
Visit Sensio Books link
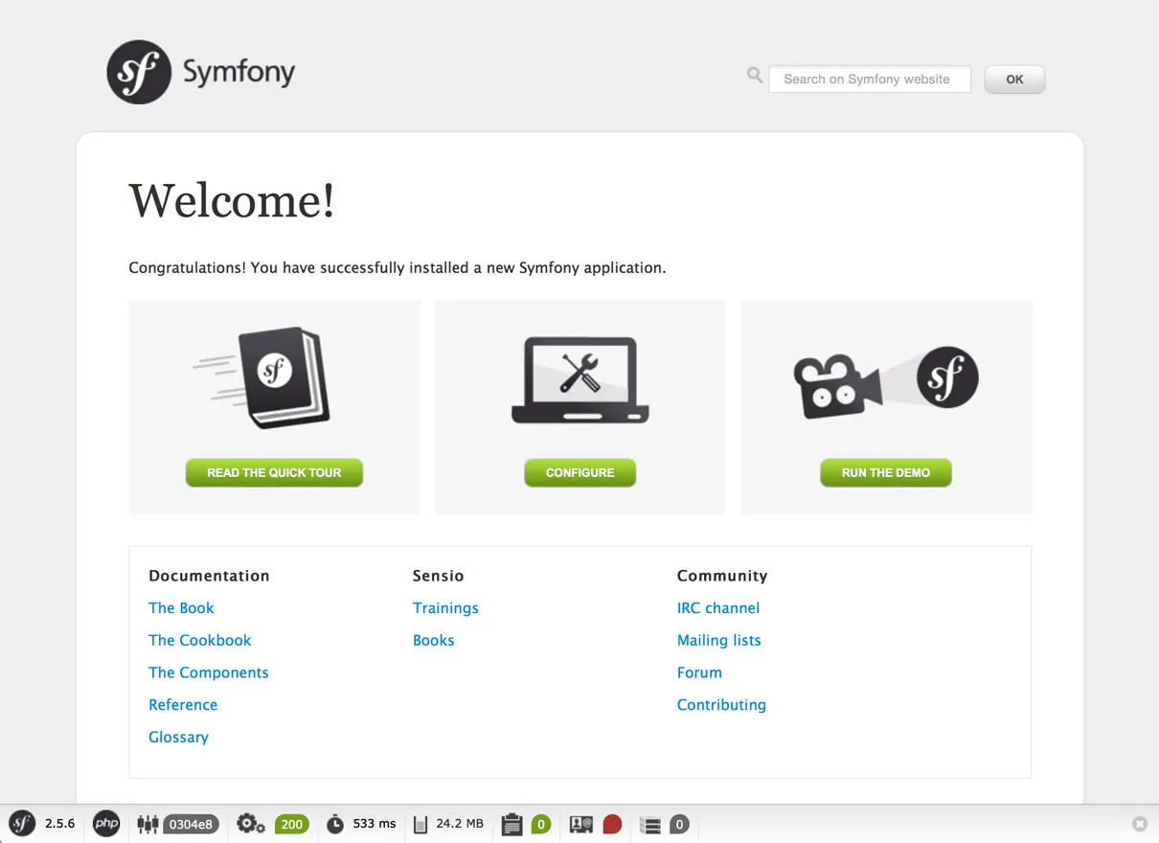coord(434,641)
